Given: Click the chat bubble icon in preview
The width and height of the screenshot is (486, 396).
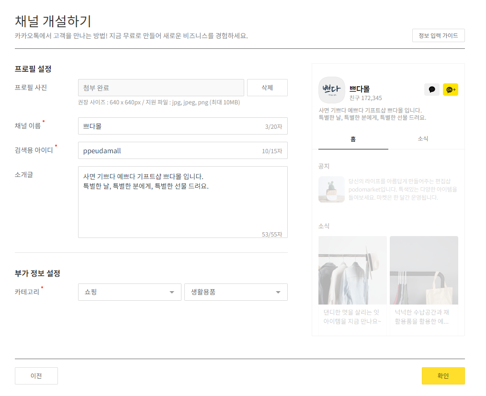Looking at the screenshot, I should point(432,90).
